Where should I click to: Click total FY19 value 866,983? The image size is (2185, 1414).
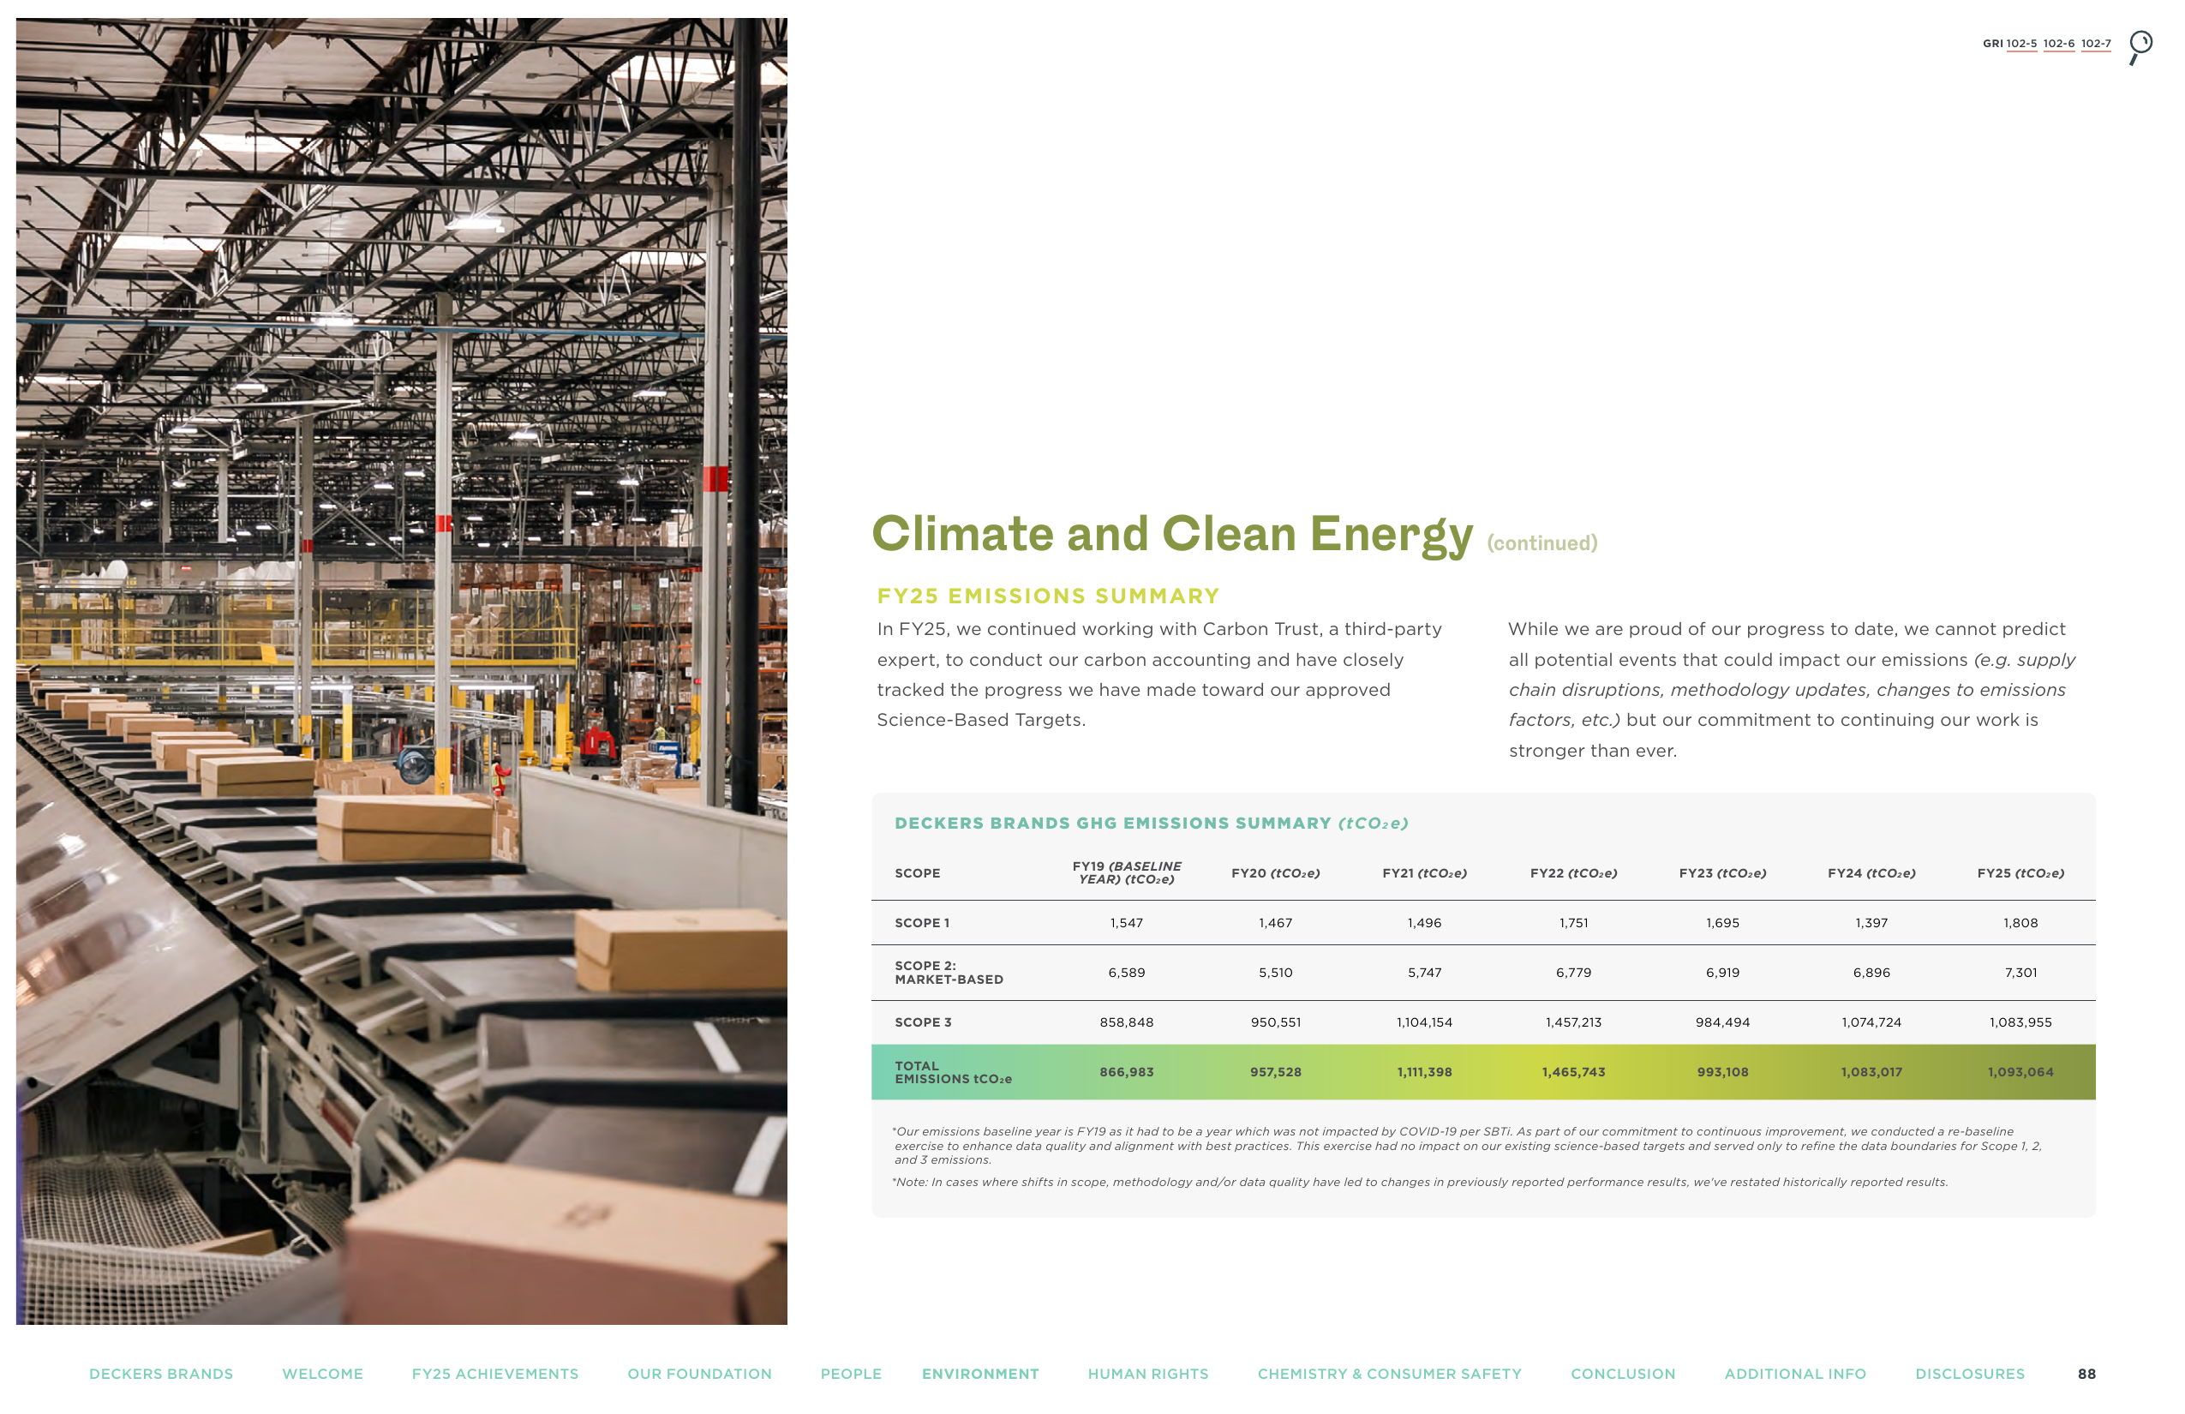(1127, 1071)
